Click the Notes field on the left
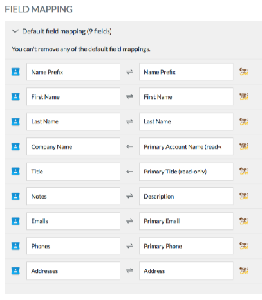Image resolution: width=262 pixels, height=300 pixels. tap(73, 196)
